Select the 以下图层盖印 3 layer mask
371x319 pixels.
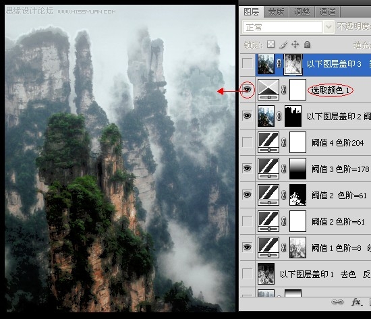point(293,64)
